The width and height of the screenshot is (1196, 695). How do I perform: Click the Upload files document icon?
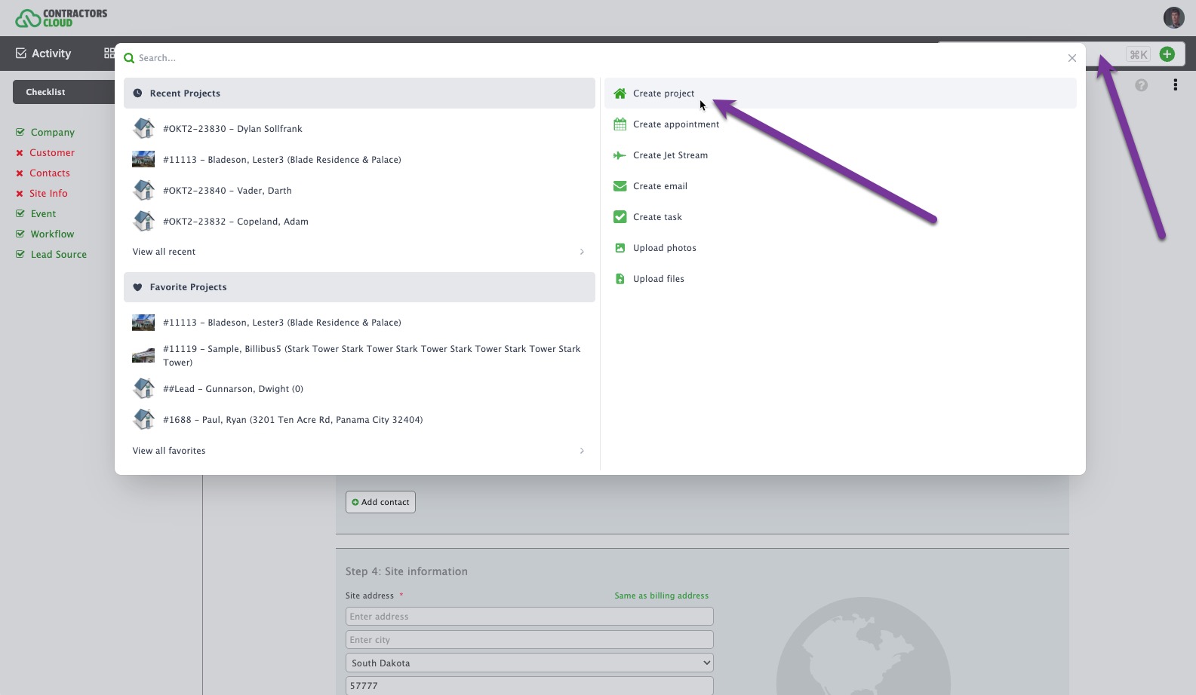pyautogui.click(x=620, y=279)
